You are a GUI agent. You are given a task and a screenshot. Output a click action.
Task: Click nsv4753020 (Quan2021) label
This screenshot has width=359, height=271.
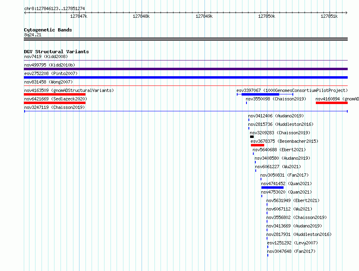[286, 192]
